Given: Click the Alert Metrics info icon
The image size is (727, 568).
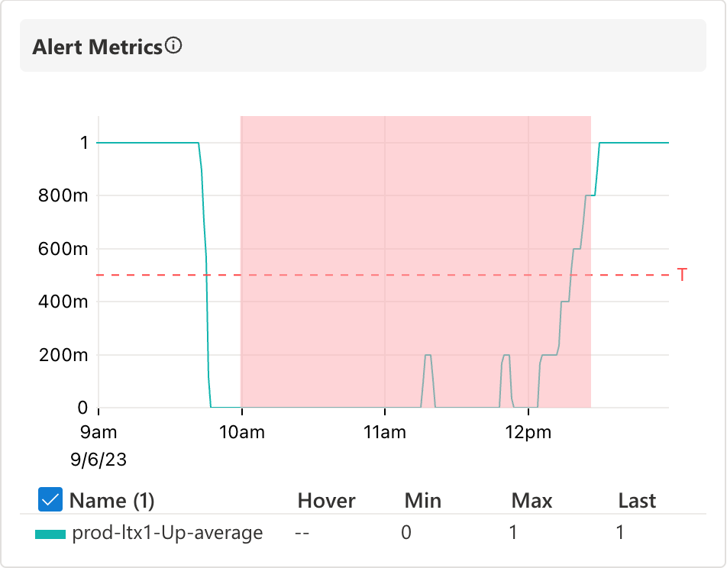Looking at the screenshot, I should pos(174,47).
